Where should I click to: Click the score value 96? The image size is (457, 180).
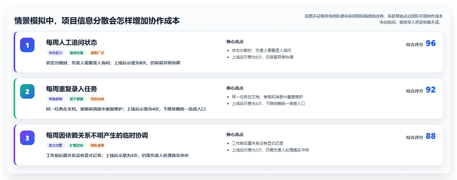pos(431,43)
